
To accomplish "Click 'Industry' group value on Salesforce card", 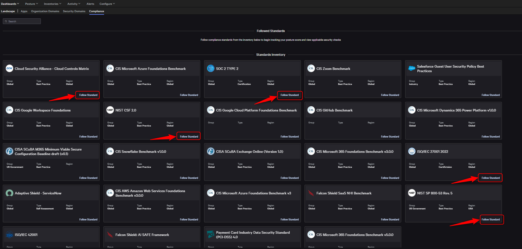I will pos(413,84).
